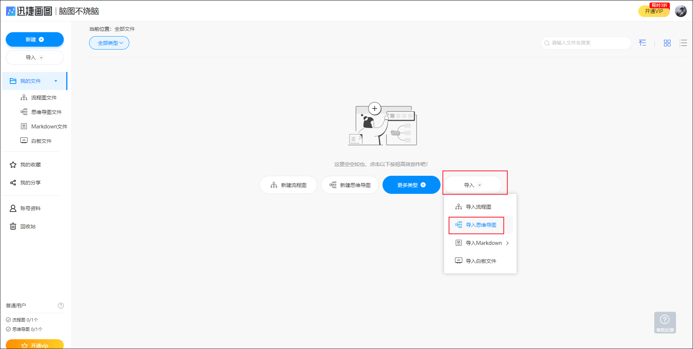This screenshot has height=349, width=693.
Task: Focus the file name search field
Action: [586, 43]
